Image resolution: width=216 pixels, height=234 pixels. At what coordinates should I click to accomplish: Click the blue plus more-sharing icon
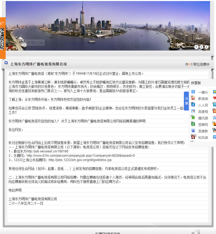coord(214,137)
